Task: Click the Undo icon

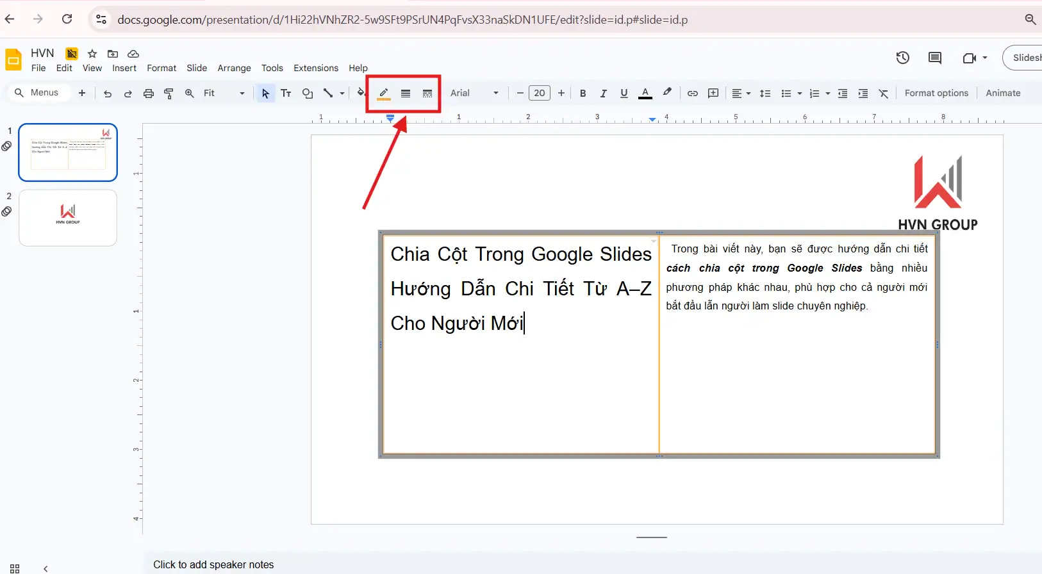Action: click(108, 94)
